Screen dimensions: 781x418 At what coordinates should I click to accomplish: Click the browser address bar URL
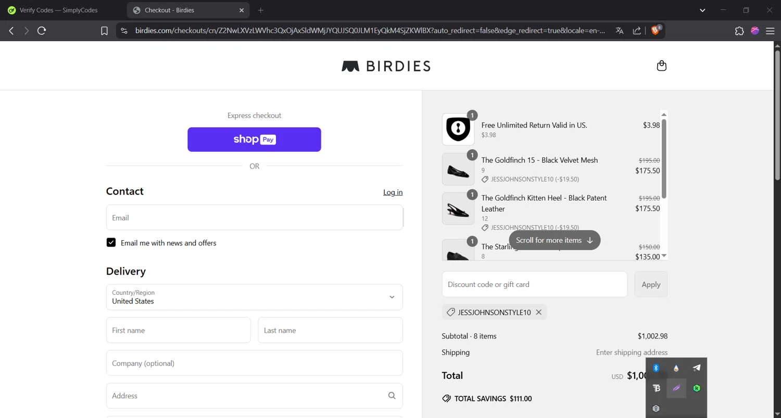click(370, 31)
